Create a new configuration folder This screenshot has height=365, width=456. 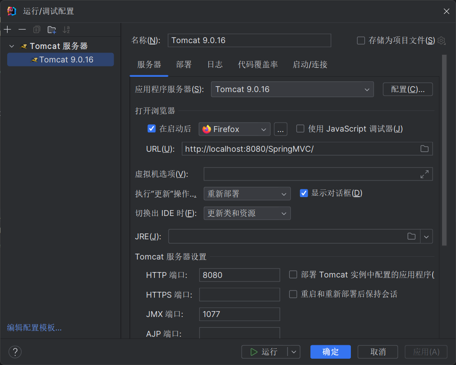click(x=52, y=29)
